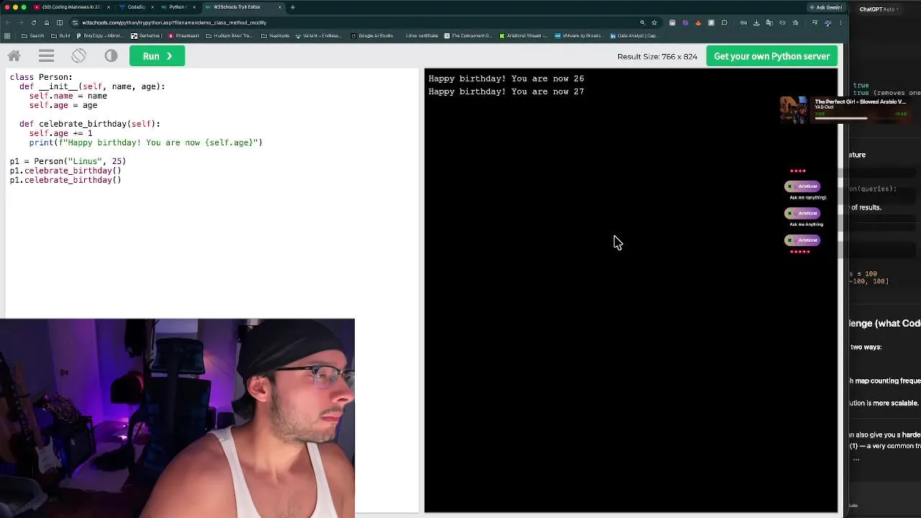Open the browser three-dot menu
This screenshot has width=921, height=518.
(841, 22)
